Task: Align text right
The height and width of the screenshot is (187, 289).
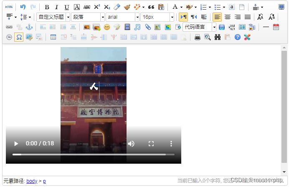Action: coord(238,17)
